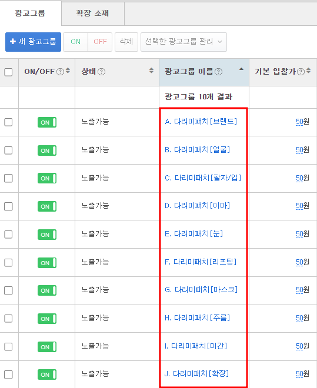The image size is (317, 388).
Task: Click help icon next to 기본 입찰가 header
Action: [301, 72]
